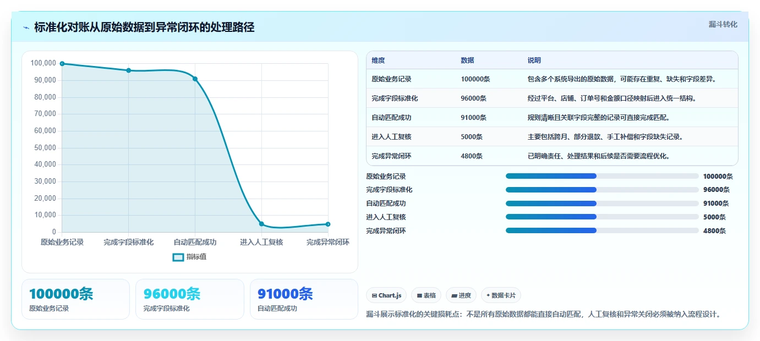Click the 91000条 table cell
This screenshot has height=341, width=760.
pos(474,118)
